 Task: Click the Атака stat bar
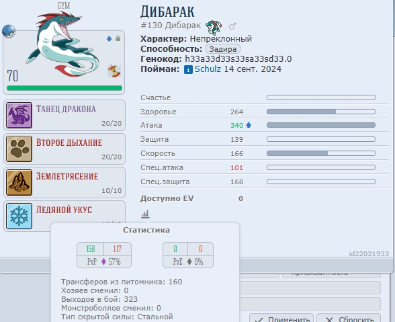(x=321, y=125)
